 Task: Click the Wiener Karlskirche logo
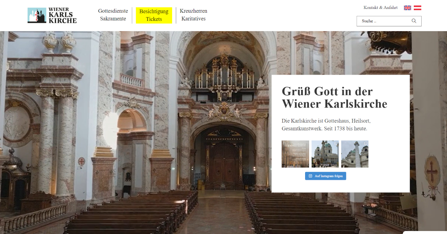[x=52, y=16]
